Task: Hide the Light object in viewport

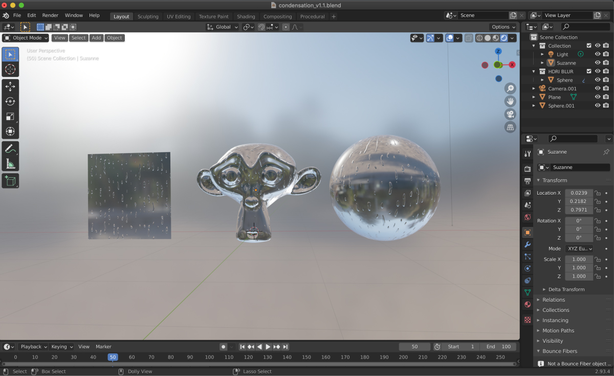Action: 597,54
